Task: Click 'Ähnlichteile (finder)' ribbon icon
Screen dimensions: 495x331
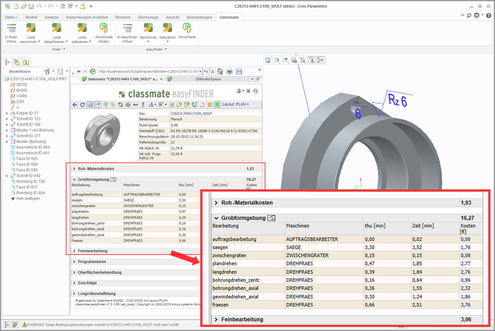Action: click(104, 28)
